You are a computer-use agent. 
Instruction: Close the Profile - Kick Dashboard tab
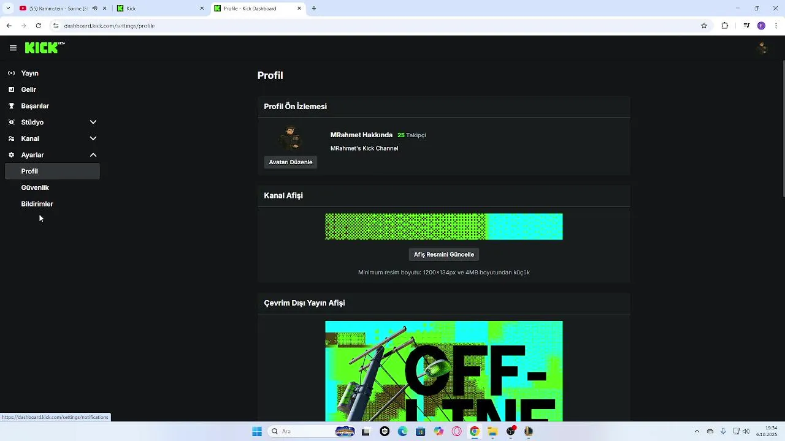coord(299,9)
